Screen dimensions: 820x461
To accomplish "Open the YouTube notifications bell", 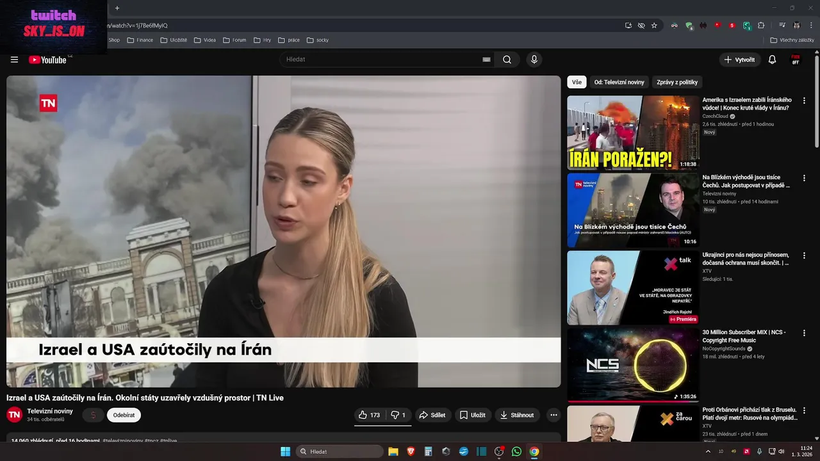I will (x=772, y=60).
